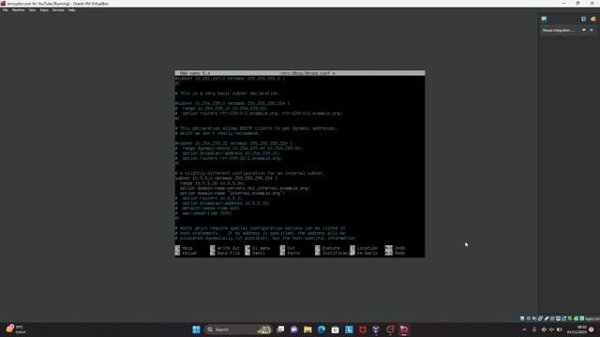The image size is (600, 337).
Task: Open the Input menu
Action: point(44,10)
